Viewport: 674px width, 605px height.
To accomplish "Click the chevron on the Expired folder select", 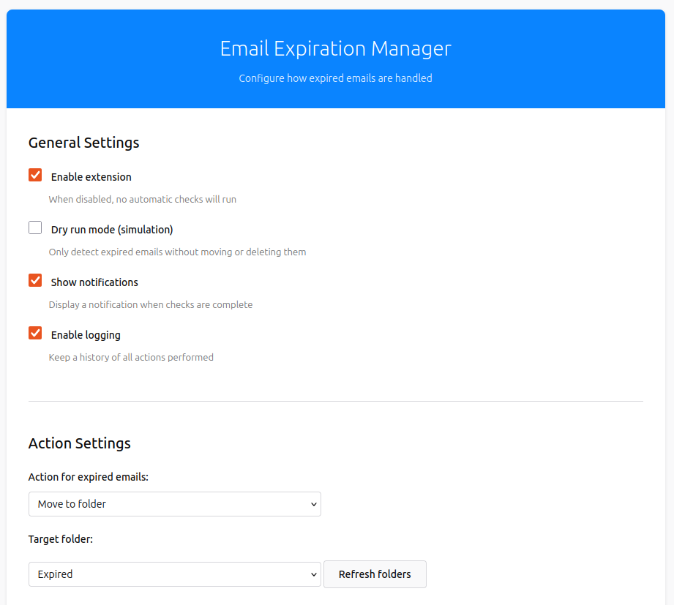I will coord(314,574).
